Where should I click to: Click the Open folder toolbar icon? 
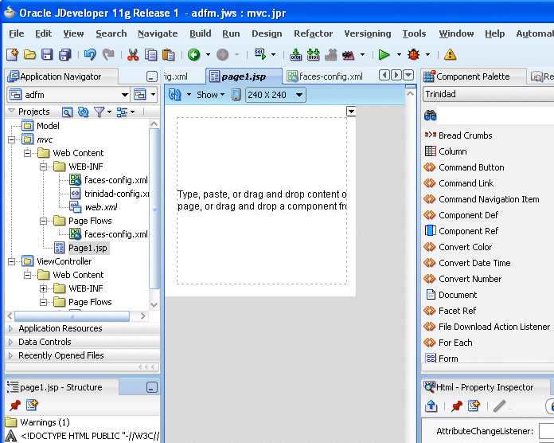[29, 55]
